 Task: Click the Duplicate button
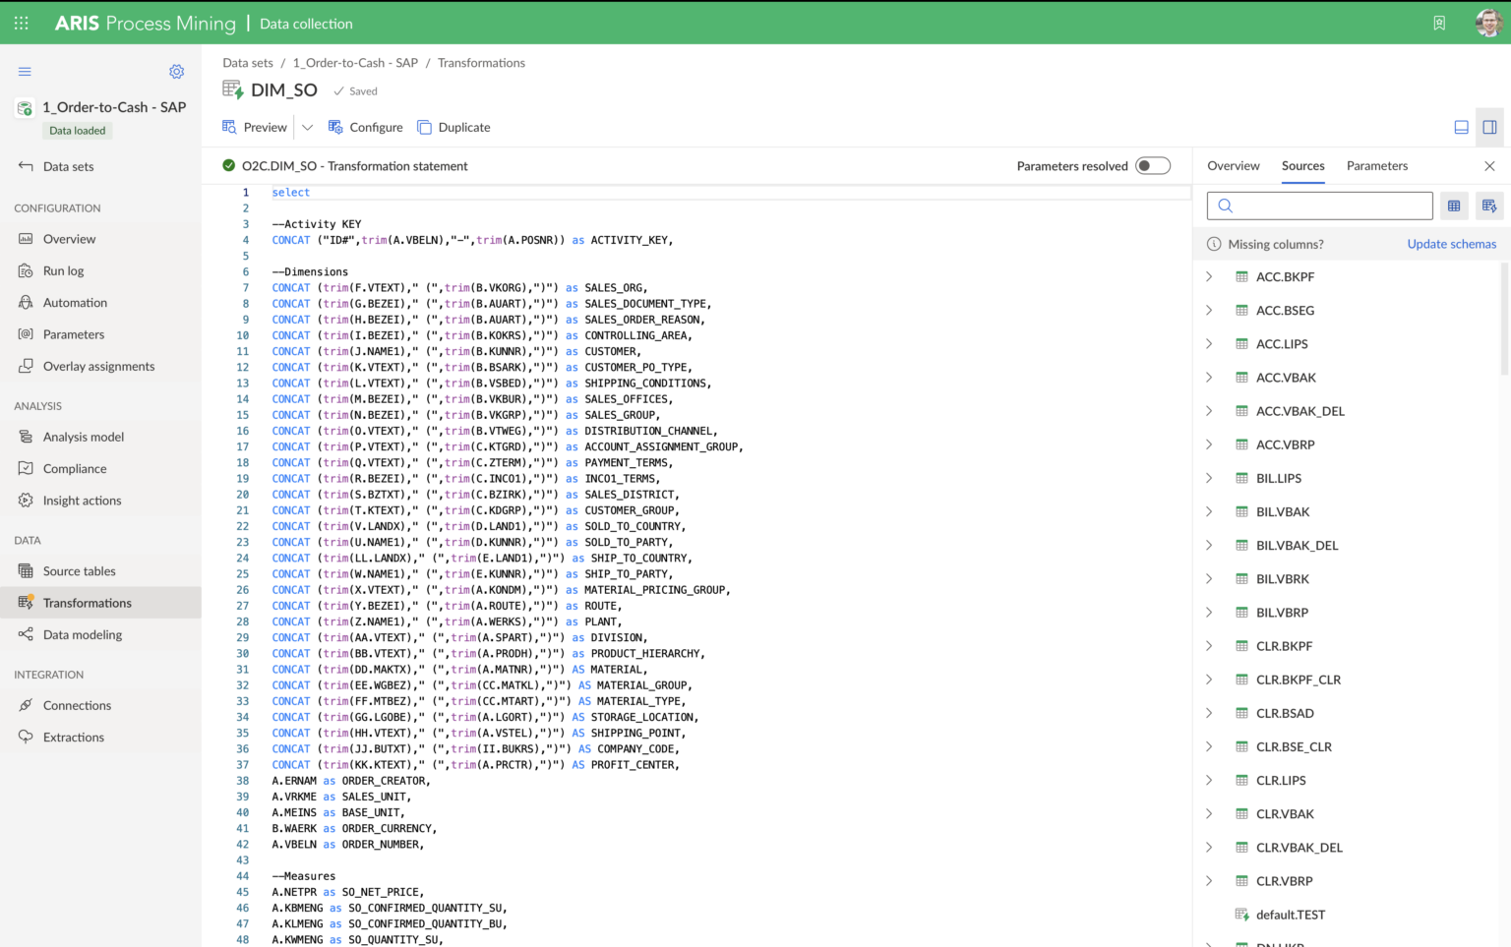453,127
